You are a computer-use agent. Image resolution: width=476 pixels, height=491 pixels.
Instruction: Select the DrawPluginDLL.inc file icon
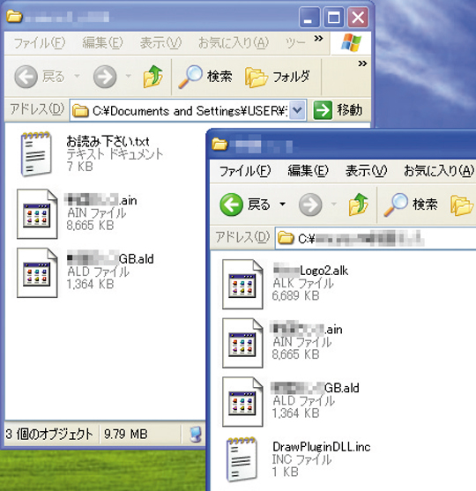coord(242,459)
